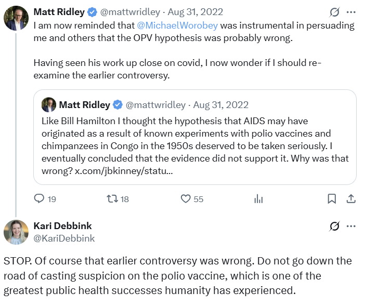
Task: Click the Grok icon on Kari Debbink's reply
Action: pos(335,226)
